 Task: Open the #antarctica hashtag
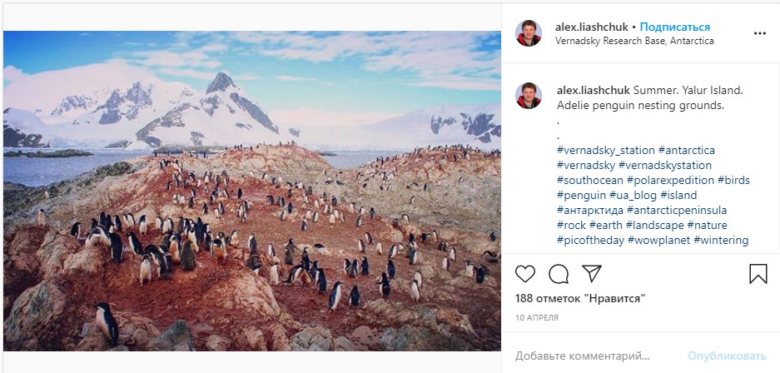coord(687,150)
